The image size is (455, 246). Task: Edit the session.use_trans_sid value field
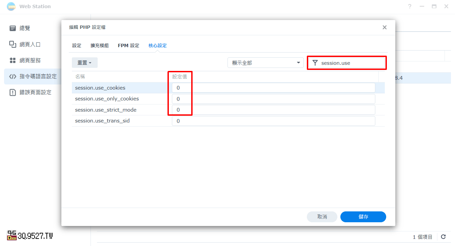coord(274,121)
